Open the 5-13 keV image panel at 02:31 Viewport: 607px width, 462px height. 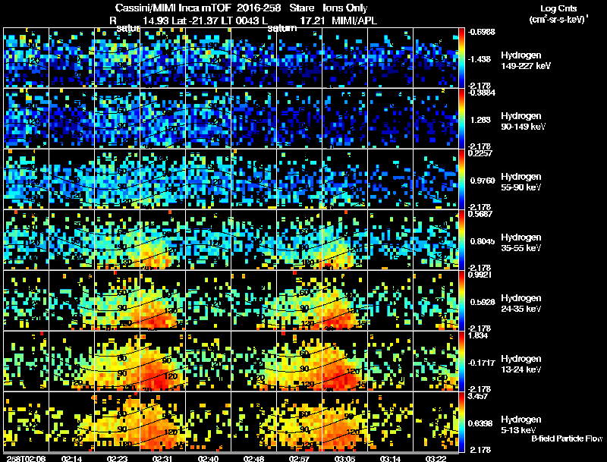click(x=162, y=422)
